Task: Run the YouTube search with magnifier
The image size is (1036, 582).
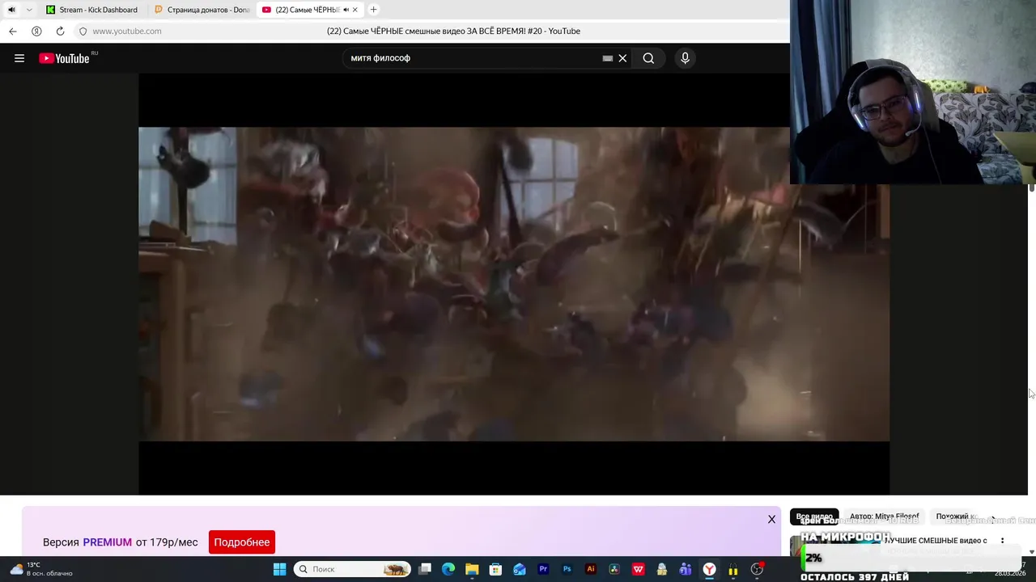Action: [648, 58]
